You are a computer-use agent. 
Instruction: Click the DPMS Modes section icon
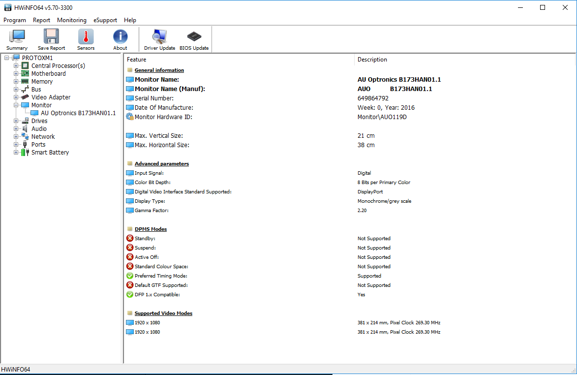130,229
